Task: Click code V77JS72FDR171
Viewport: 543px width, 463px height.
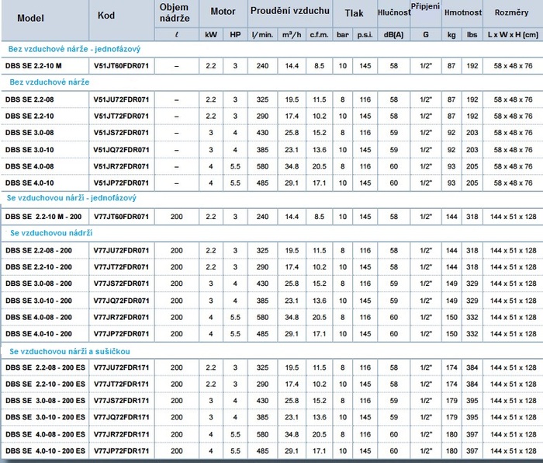Action: [121, 401]
